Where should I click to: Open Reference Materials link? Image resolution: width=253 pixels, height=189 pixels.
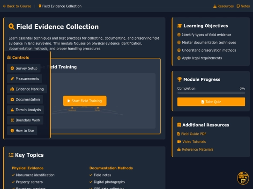[x=195, y=149]
